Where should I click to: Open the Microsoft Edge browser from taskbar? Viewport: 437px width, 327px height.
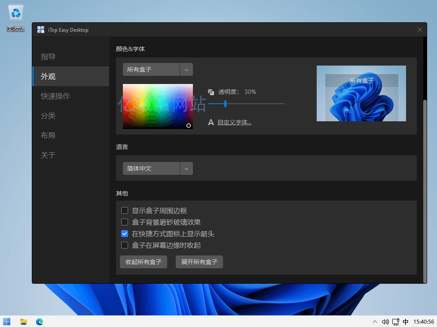[x=39, y=321]
